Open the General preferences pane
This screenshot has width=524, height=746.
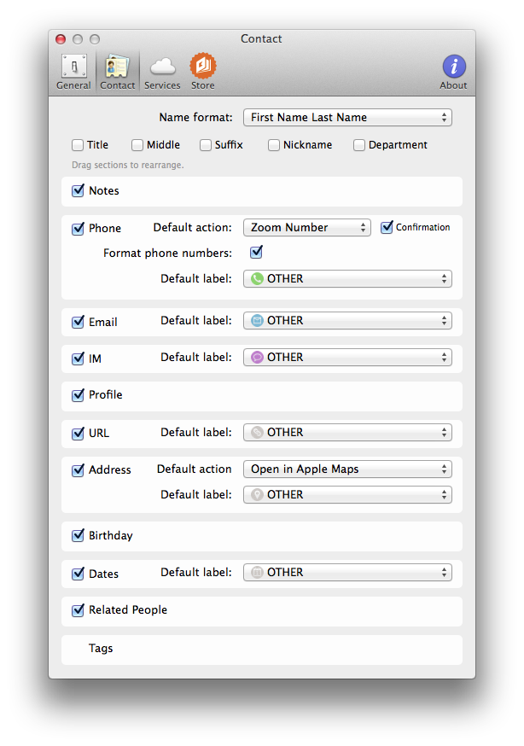(x=73, y=73)
